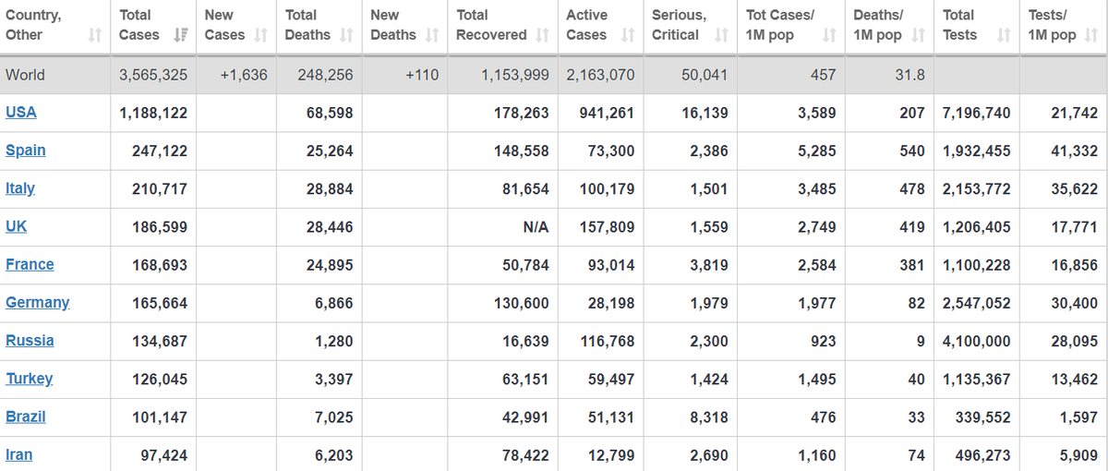
Task: Select Germany total recovered 130,600
Action: 522,302
